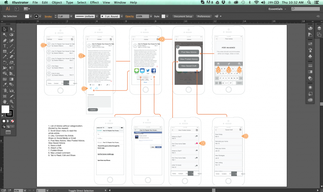Open the Uniform width profile dropdown
323x192 pixels.
pyautogui.click(x=97, y=16)
